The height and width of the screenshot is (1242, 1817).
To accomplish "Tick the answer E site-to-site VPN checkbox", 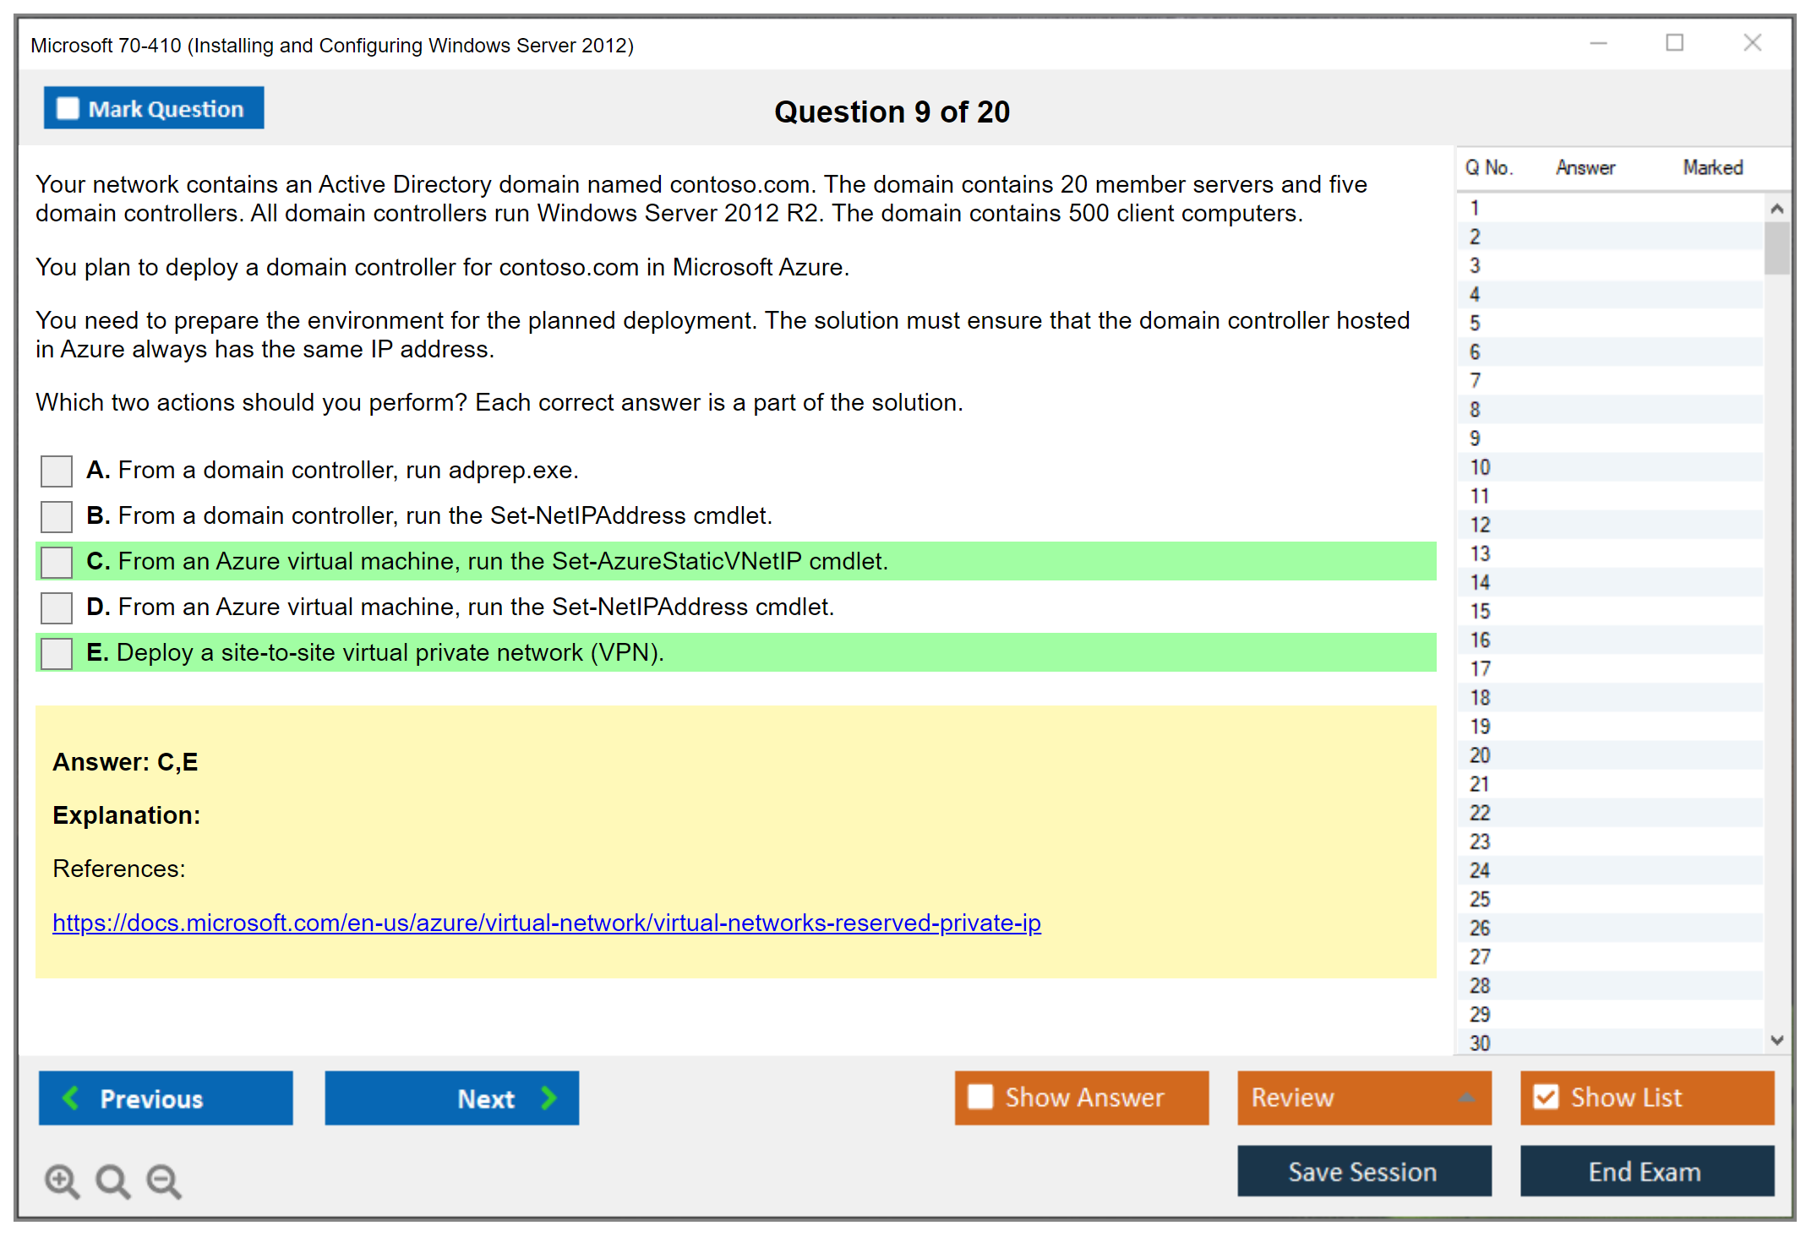I will (x=57, y=653).
